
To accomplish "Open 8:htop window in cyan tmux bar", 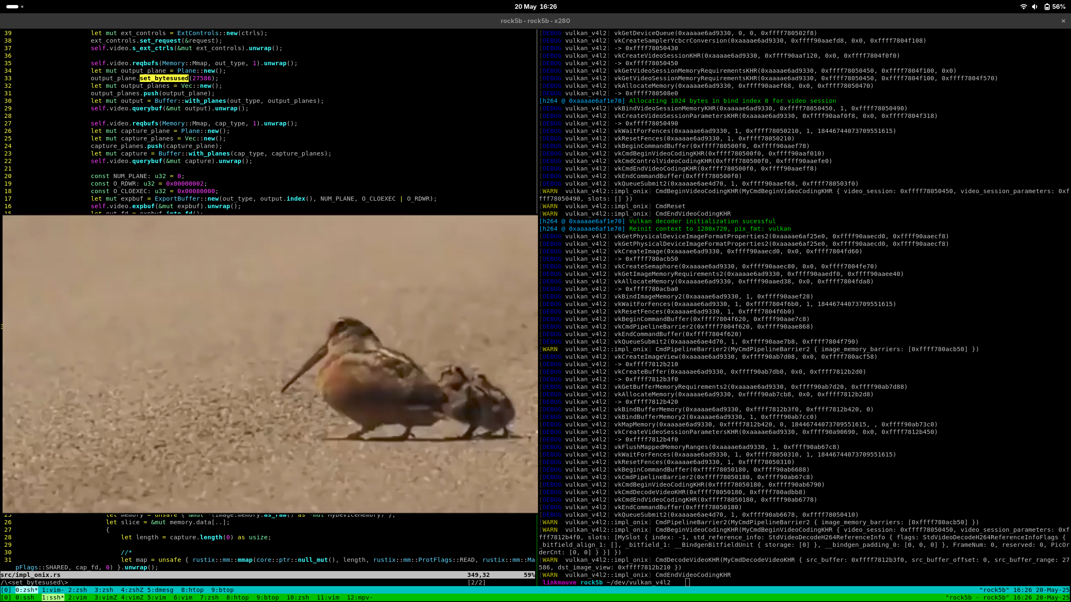I will point(192,590).
